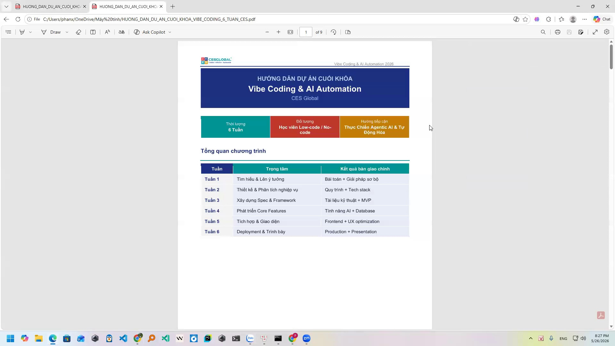Select the Erase tool
615x346 pixels.
78,32
